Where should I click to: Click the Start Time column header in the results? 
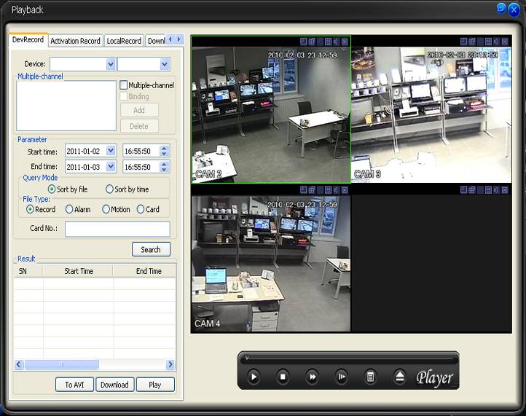coord(79,271)
